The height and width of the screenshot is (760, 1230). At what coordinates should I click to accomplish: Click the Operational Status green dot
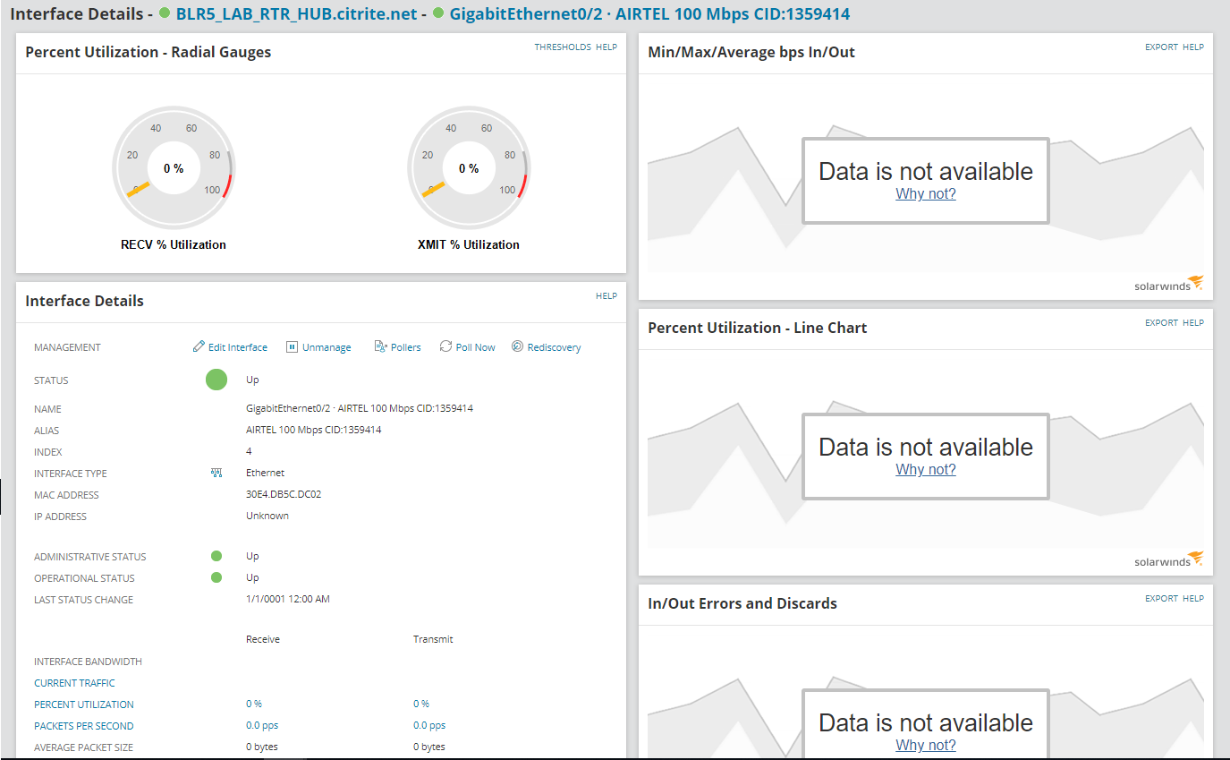(x=216, y=577)
